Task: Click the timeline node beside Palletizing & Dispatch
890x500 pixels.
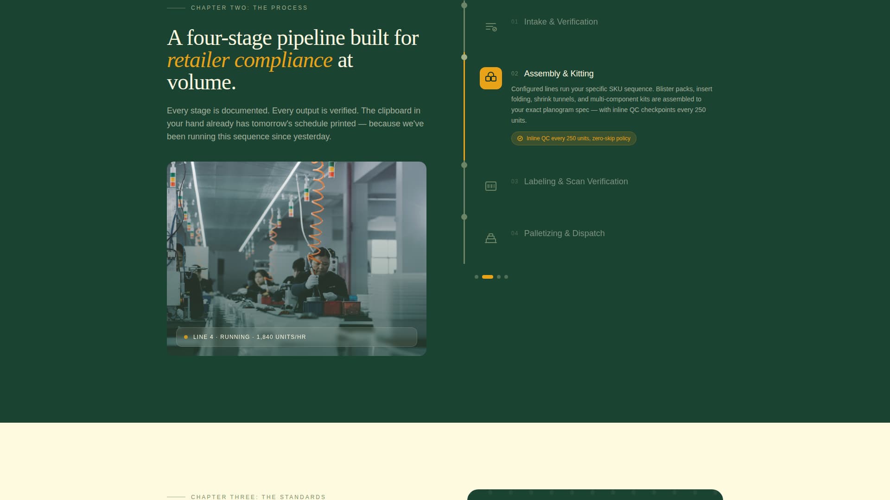Action: click(x=464, y=216)
